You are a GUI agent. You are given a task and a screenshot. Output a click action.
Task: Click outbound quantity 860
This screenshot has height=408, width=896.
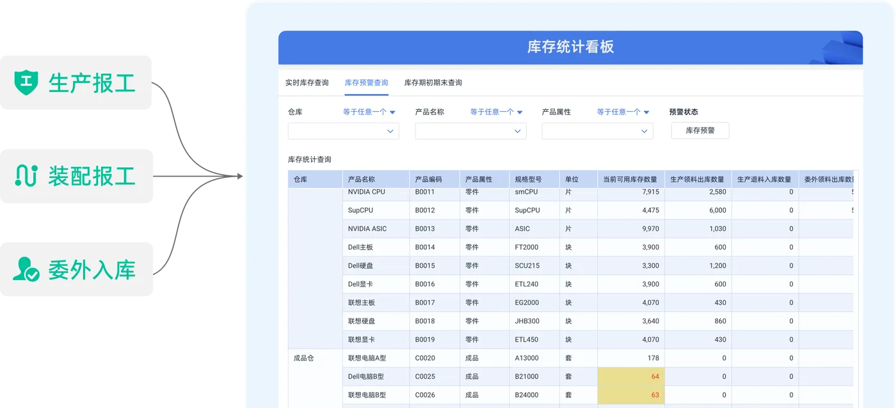(720, 322)
